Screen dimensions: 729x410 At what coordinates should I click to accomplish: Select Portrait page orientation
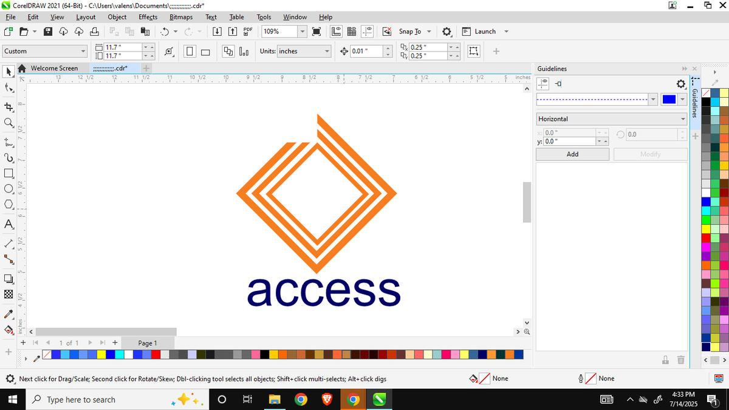pos(190,51)
